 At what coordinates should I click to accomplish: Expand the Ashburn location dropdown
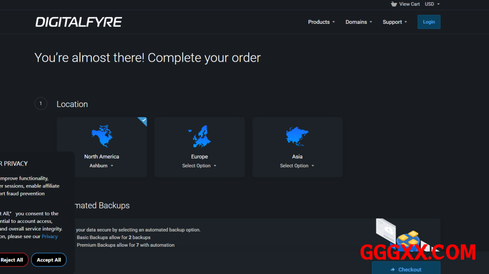[101, 166]
